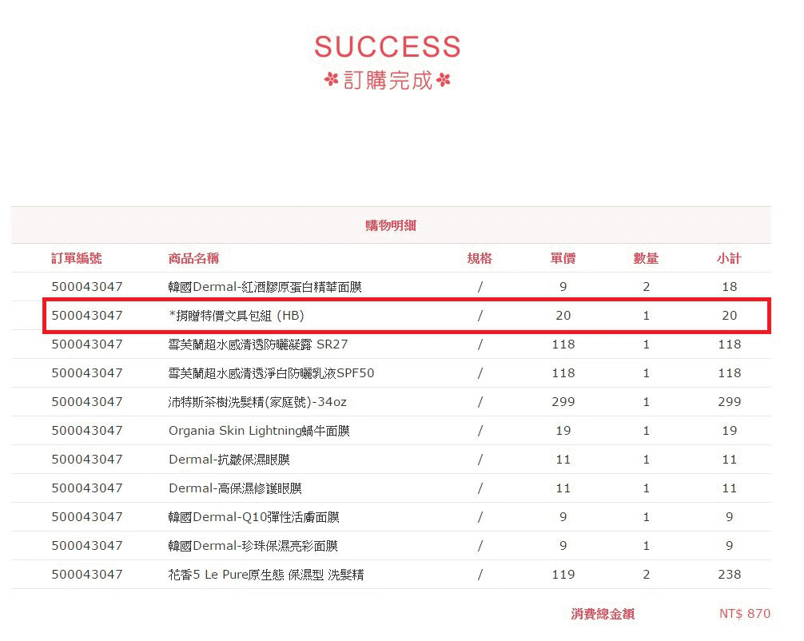Viewport: 804px width, 641px height.
Task: Click the NT$ 870 total amount
Action: 744,614
